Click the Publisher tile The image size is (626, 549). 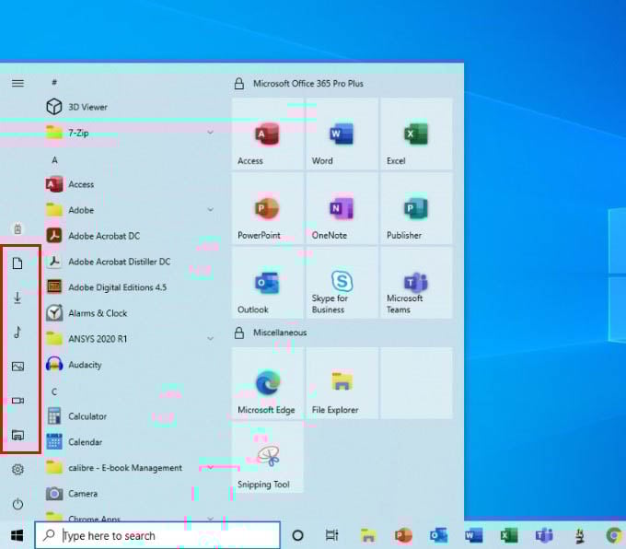pyautogui.click(x=416, y=208)
